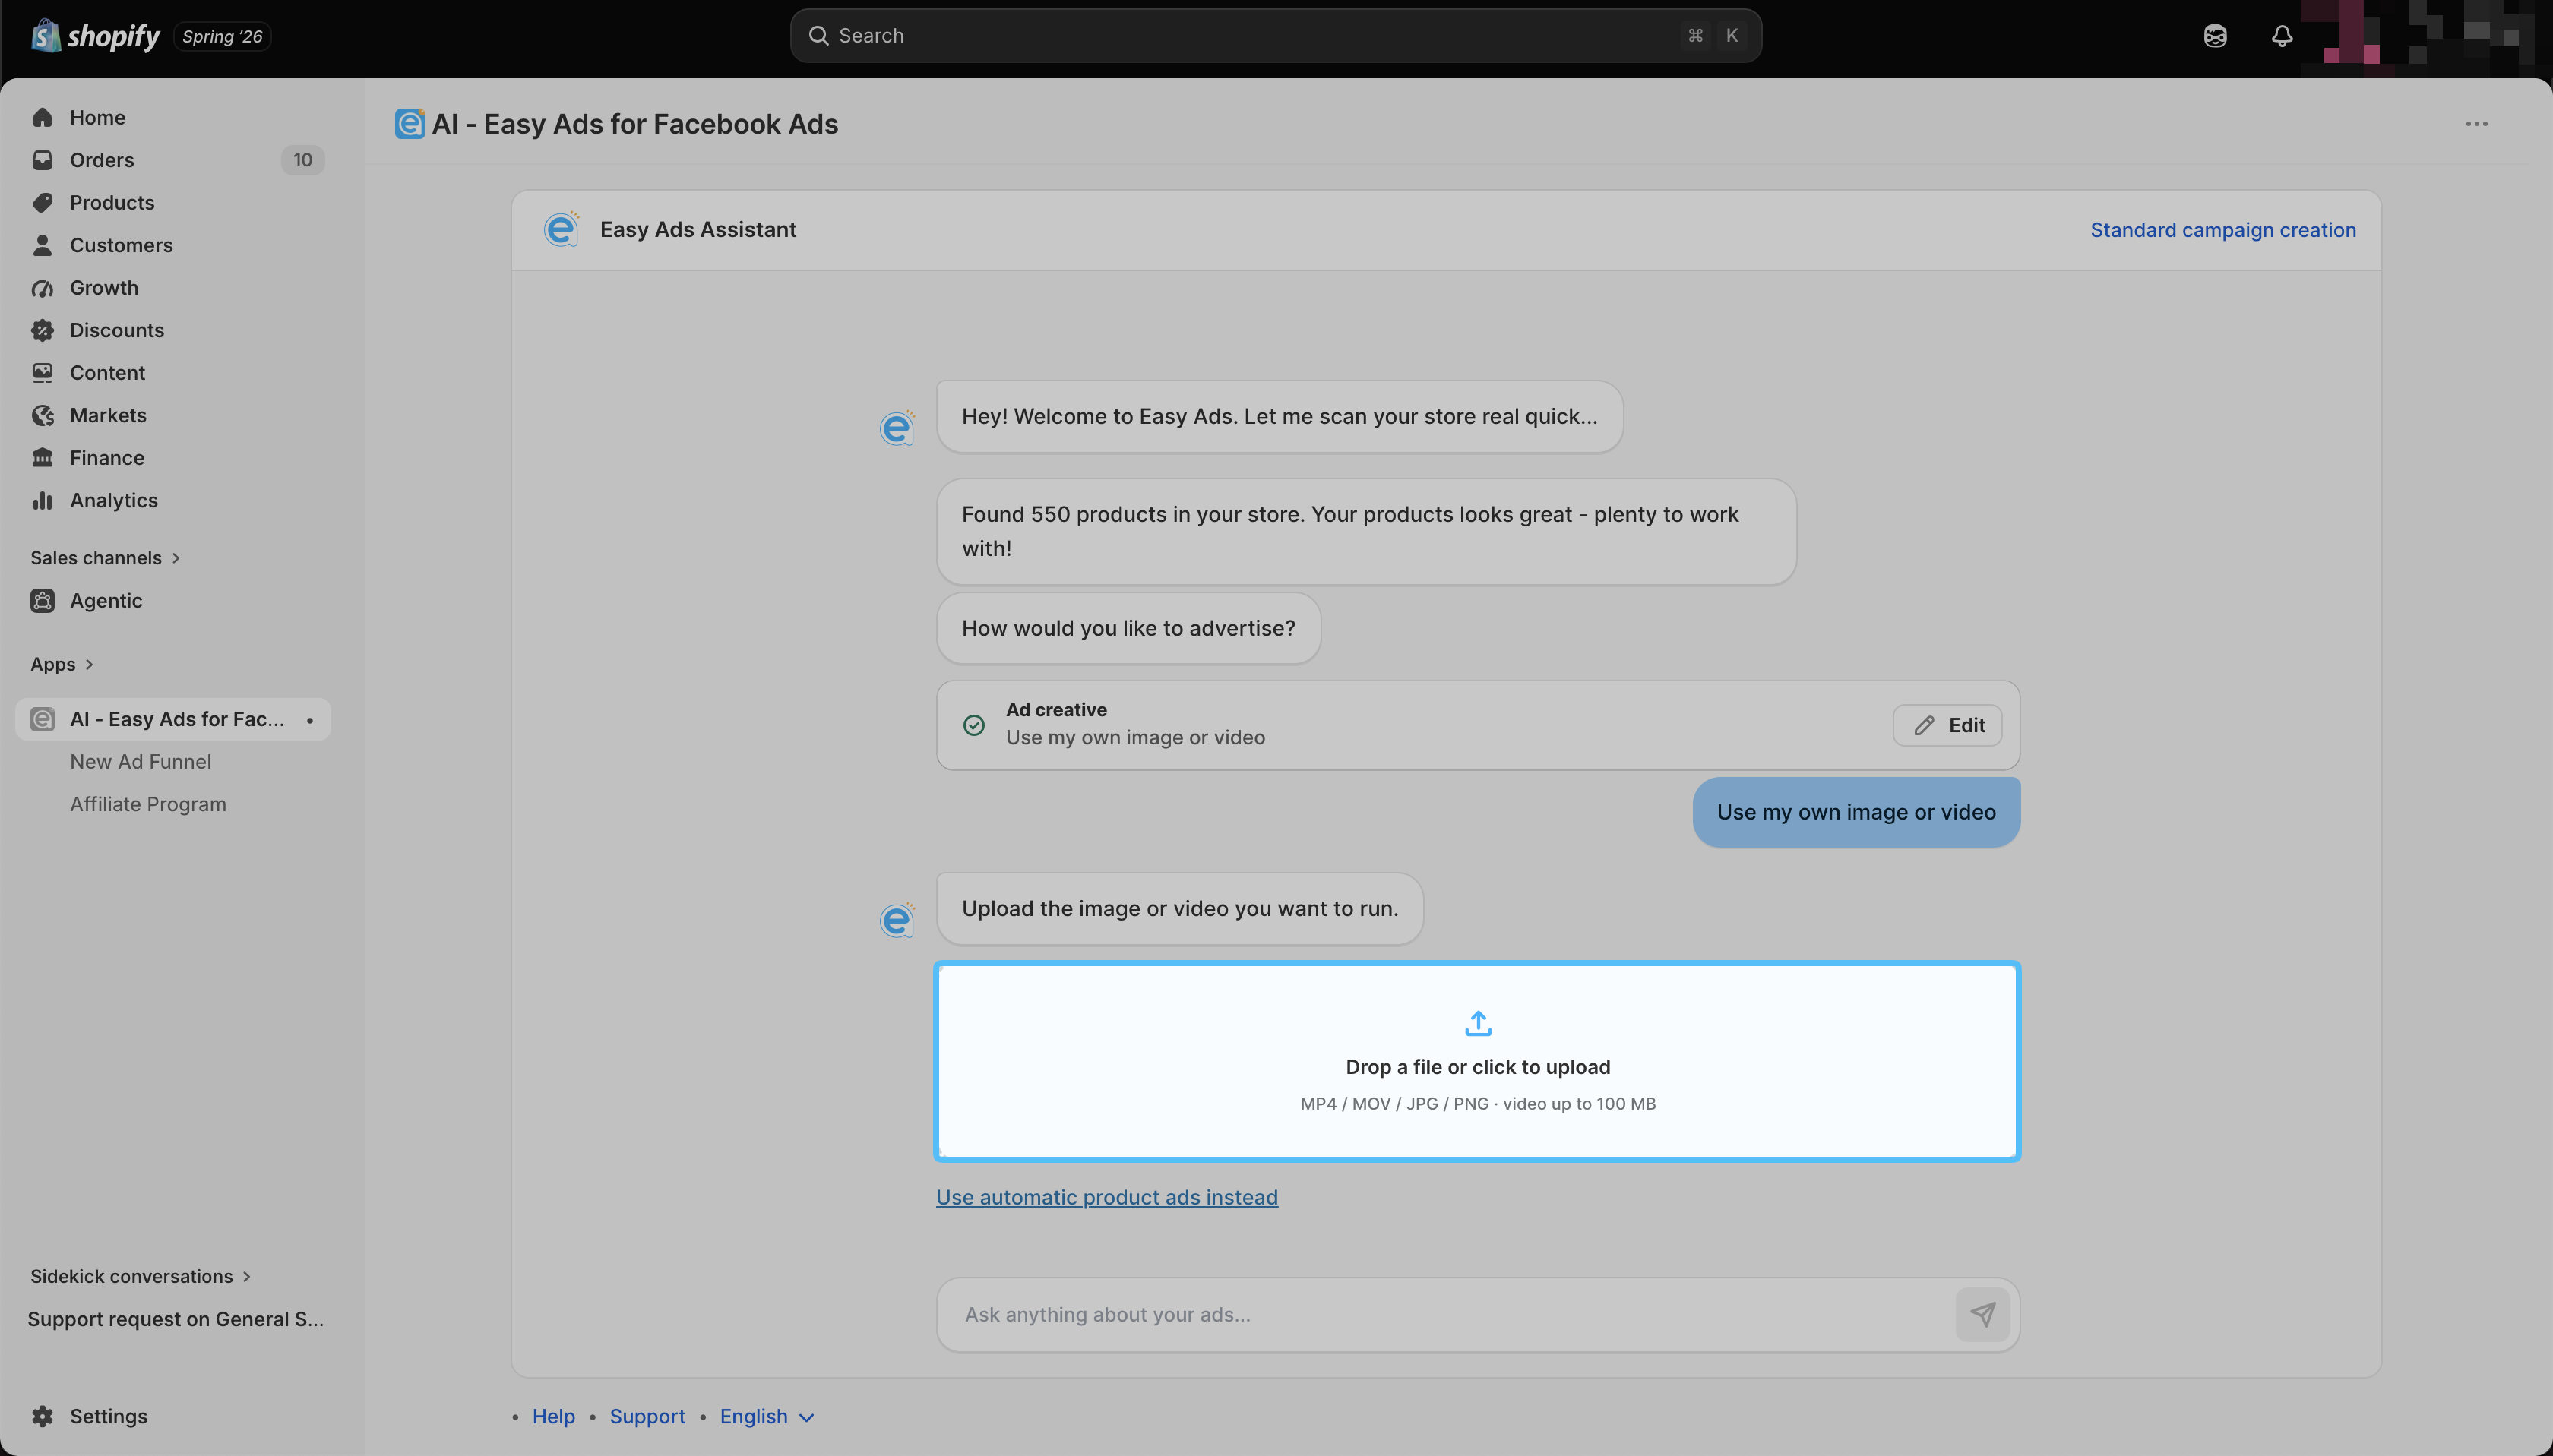The height and width of the screenshot is (1456, 2553).
Task: Open the Help link
Action: point(553,1416)
